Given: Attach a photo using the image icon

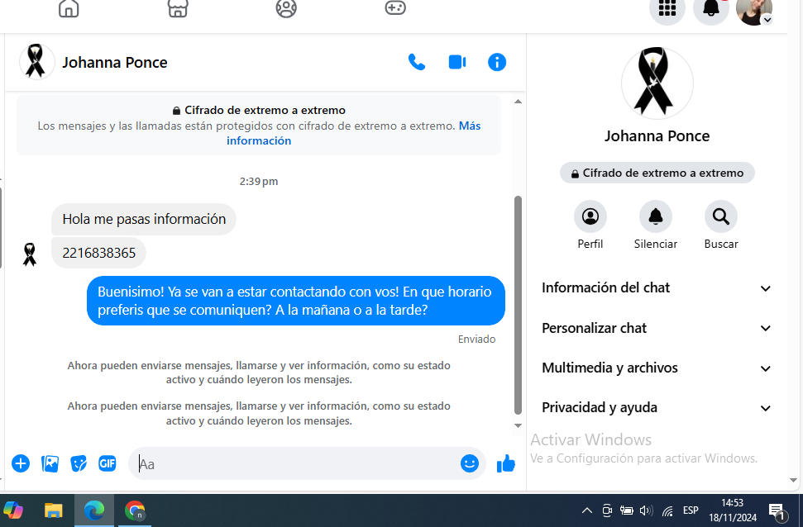Looking at the screenshot, I should pos(50,463).
